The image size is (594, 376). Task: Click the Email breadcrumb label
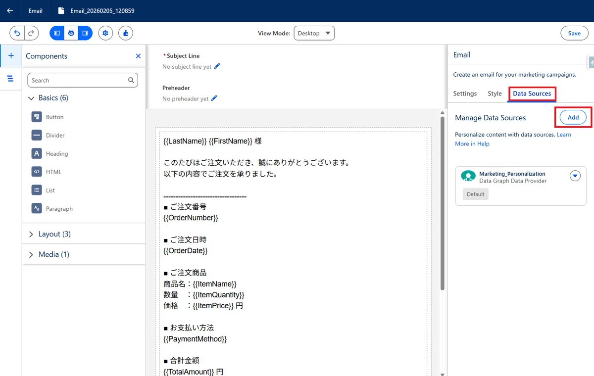coord(36,10)
